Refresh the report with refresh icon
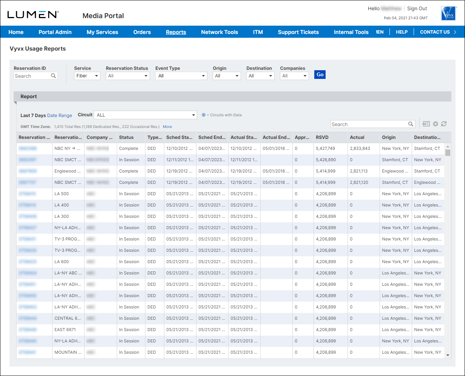465x376 pixels. [x=444, y=124]
